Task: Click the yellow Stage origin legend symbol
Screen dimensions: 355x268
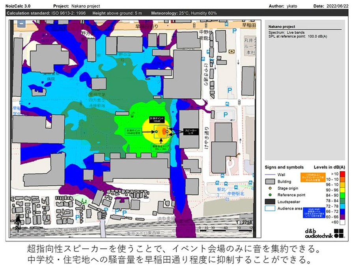Action: click(x=271, y=188)
